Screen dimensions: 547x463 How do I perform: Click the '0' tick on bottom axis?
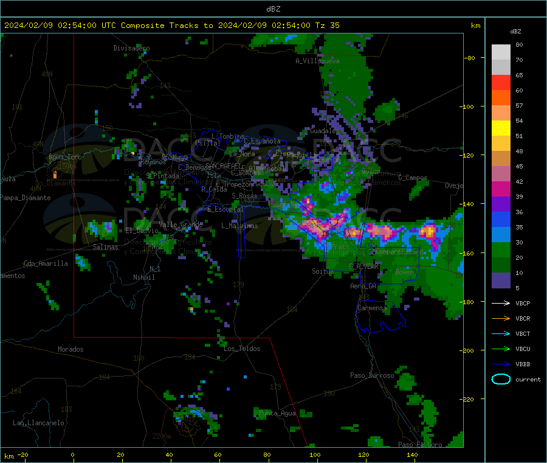[x=72, y=455]
